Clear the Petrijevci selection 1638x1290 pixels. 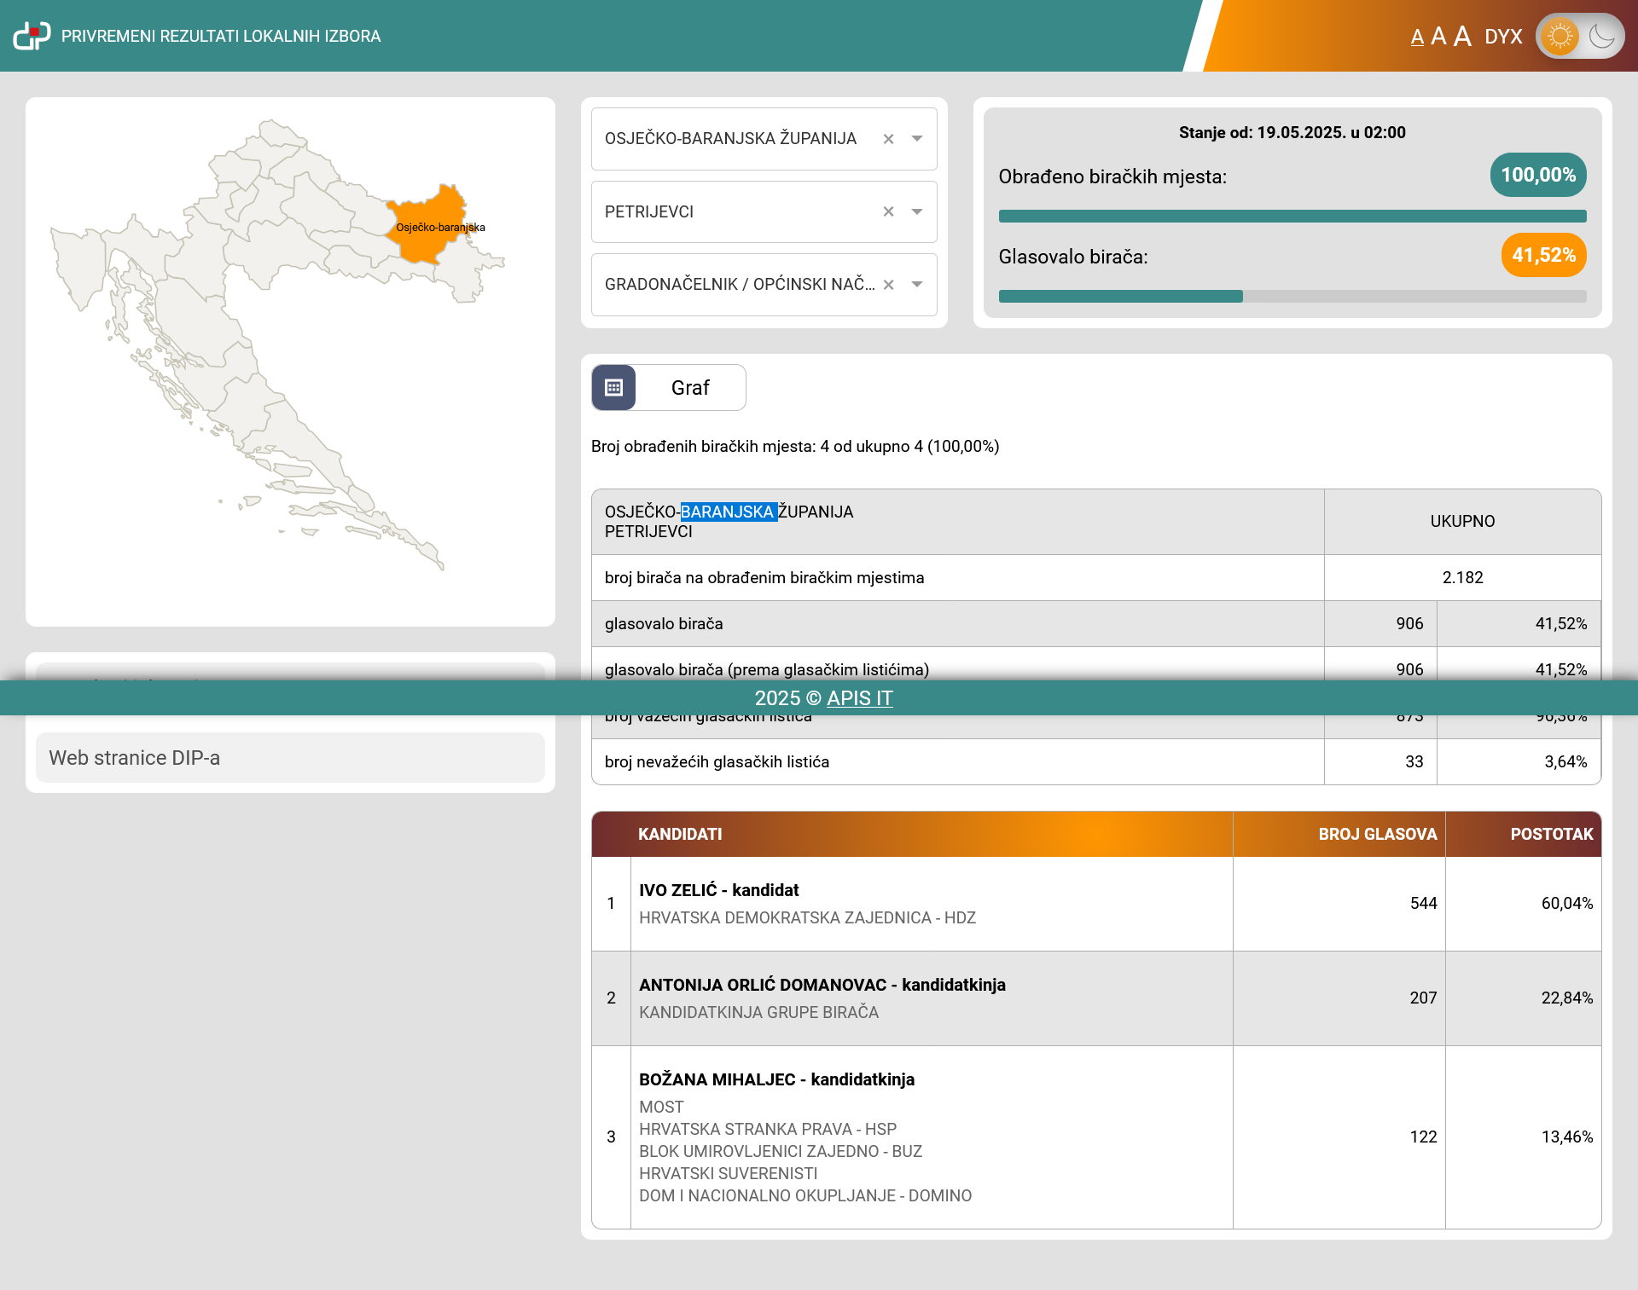(x=888, y=211)
